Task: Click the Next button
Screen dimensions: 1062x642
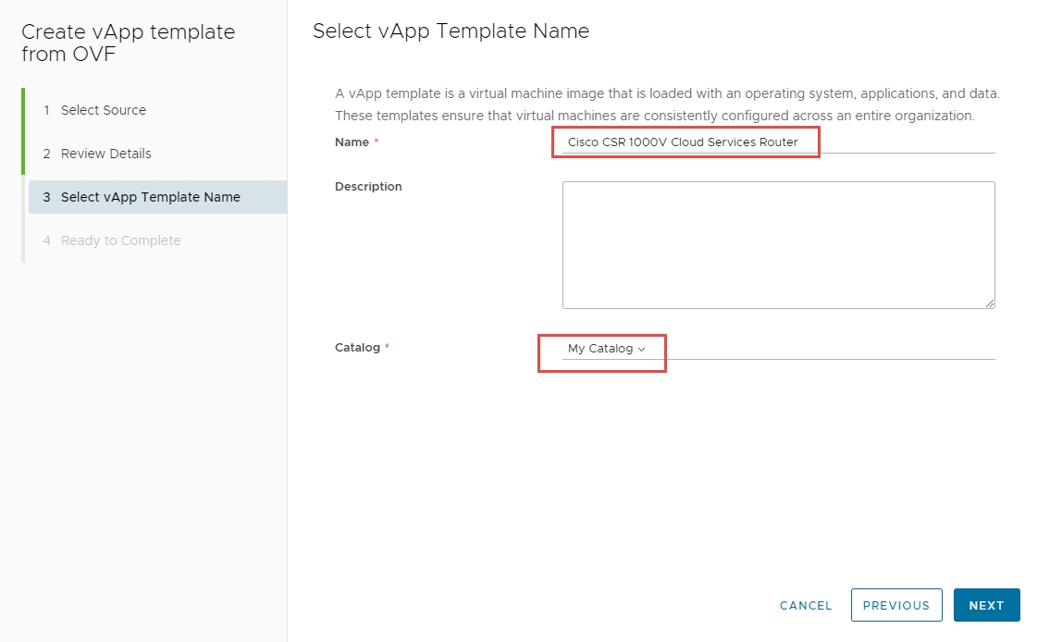Action: pyautogui.click(x=986, y=605)
